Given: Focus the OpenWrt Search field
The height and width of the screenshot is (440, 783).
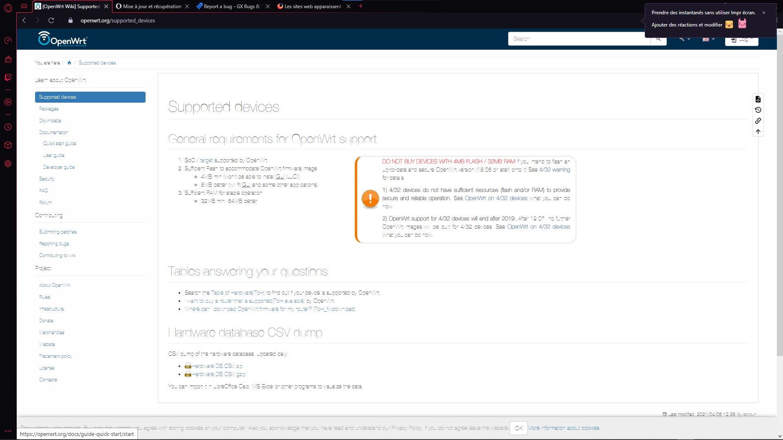Looking at the screenshot, I should pos(579,39).
